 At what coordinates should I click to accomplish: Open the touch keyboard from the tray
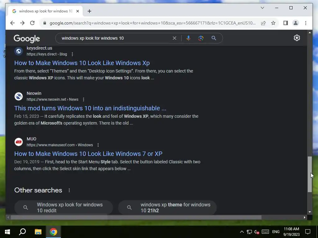click(x=265, y=232)
